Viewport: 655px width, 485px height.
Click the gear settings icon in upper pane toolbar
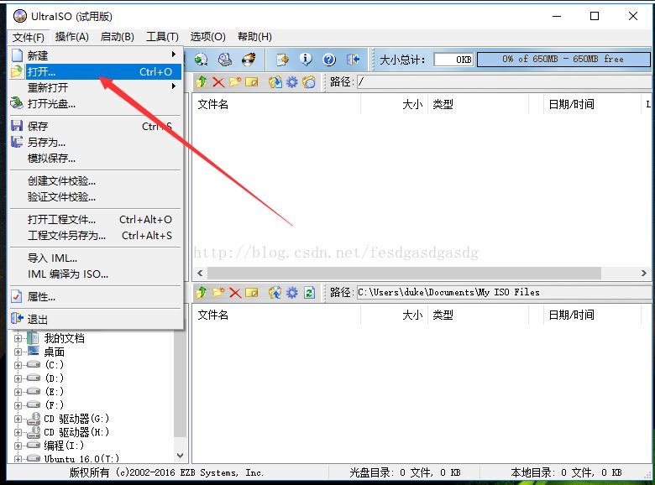pos(291,81)
